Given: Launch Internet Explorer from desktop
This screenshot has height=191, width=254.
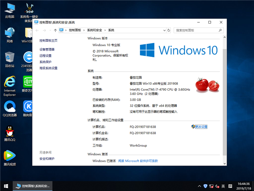Looking at the screenshot, I should click(x=10, y=86).
